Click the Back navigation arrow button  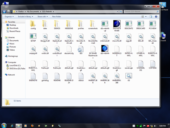pos(5,11)
